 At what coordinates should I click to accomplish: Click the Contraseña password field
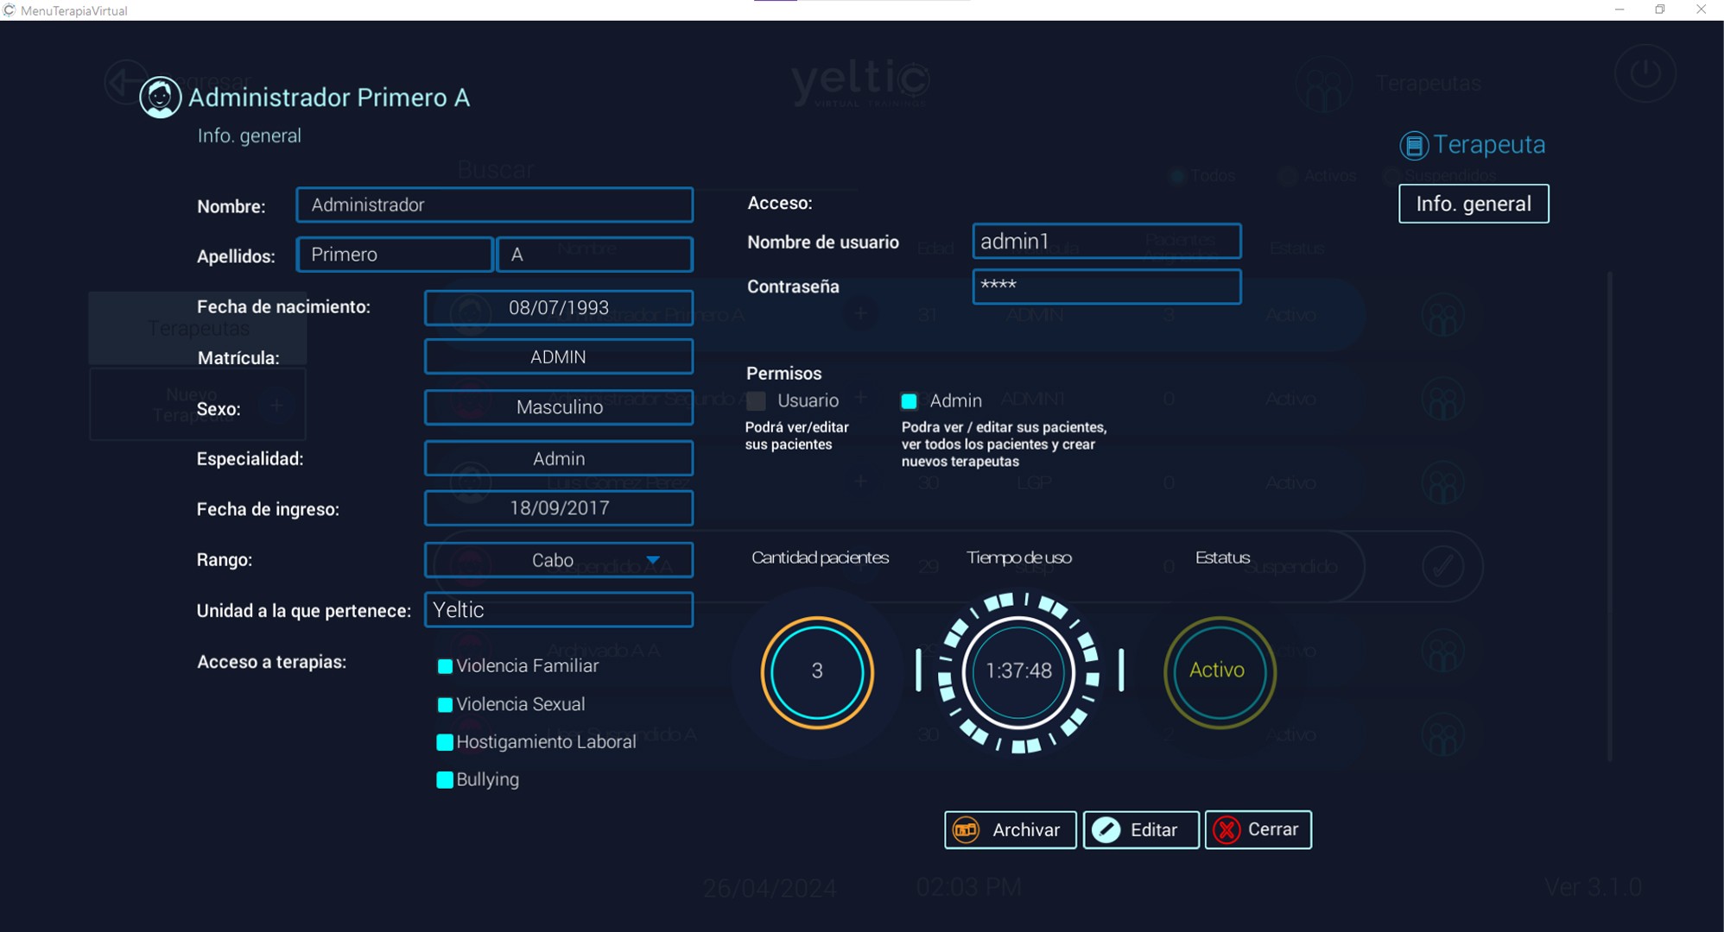pos(1106,287)
